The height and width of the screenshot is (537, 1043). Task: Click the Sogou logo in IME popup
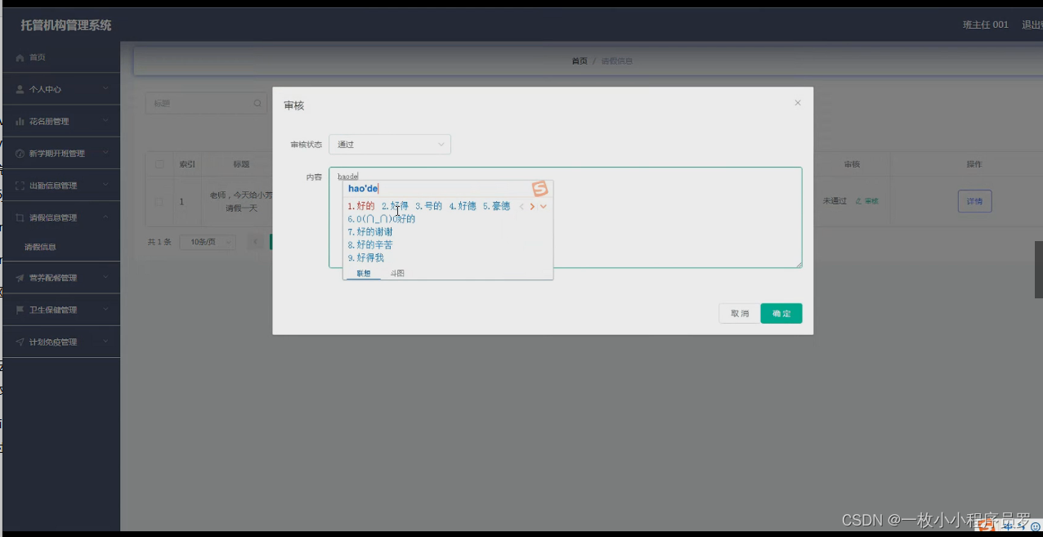coord(540,189)
